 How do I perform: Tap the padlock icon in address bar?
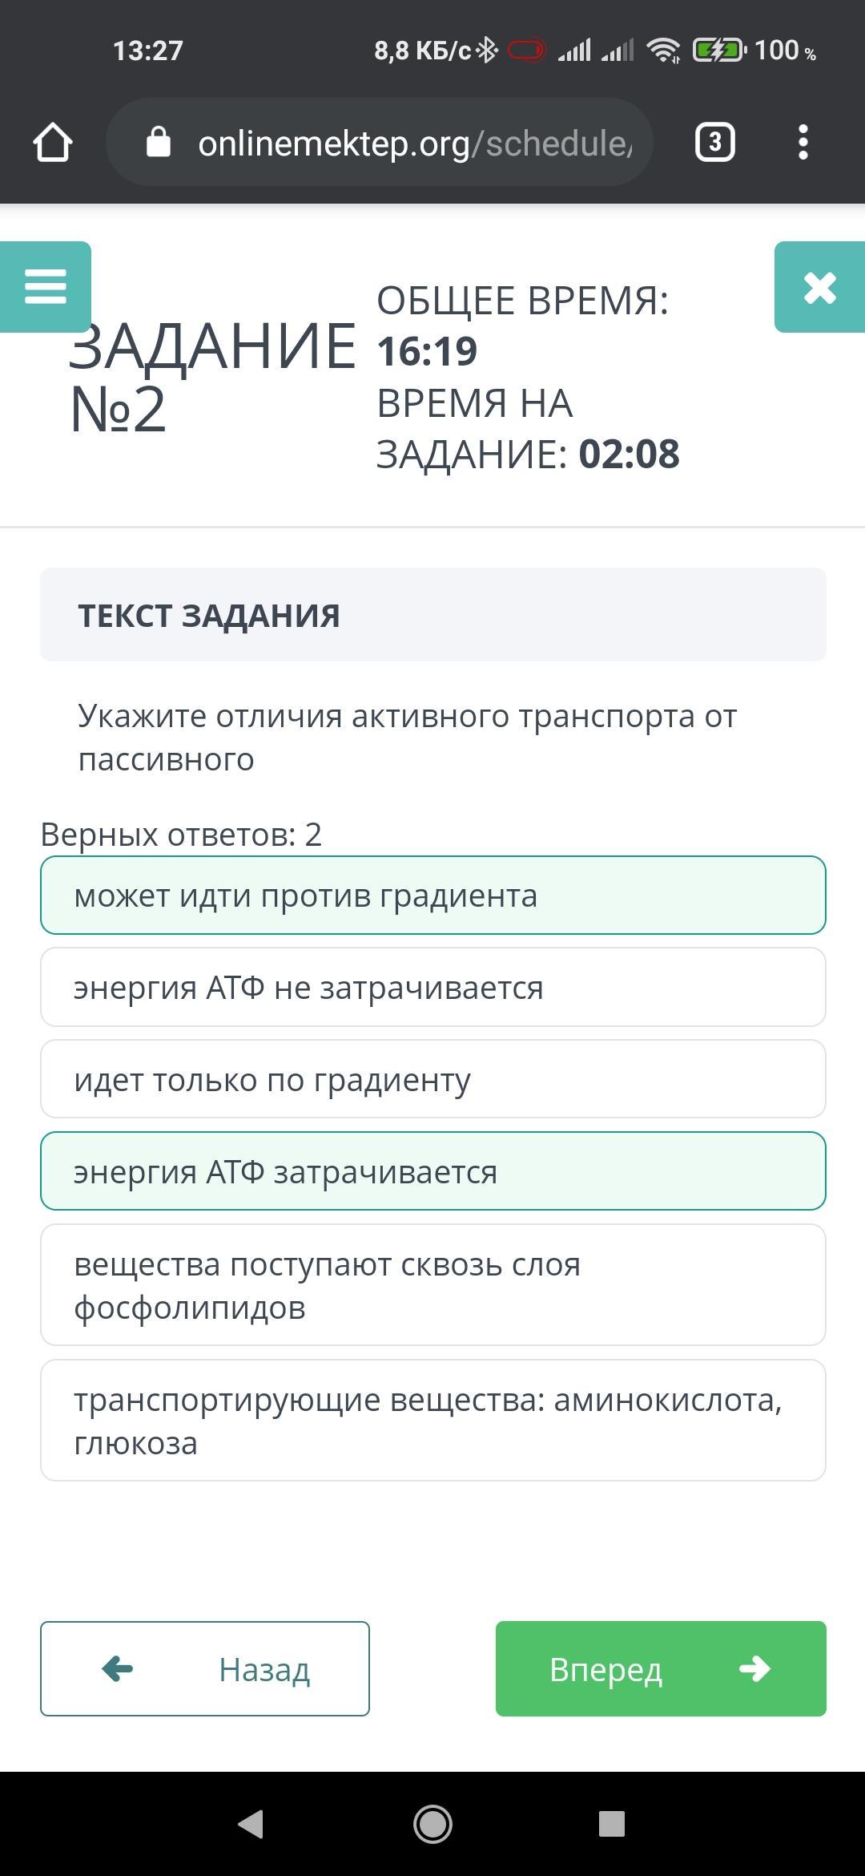(159, 143)
